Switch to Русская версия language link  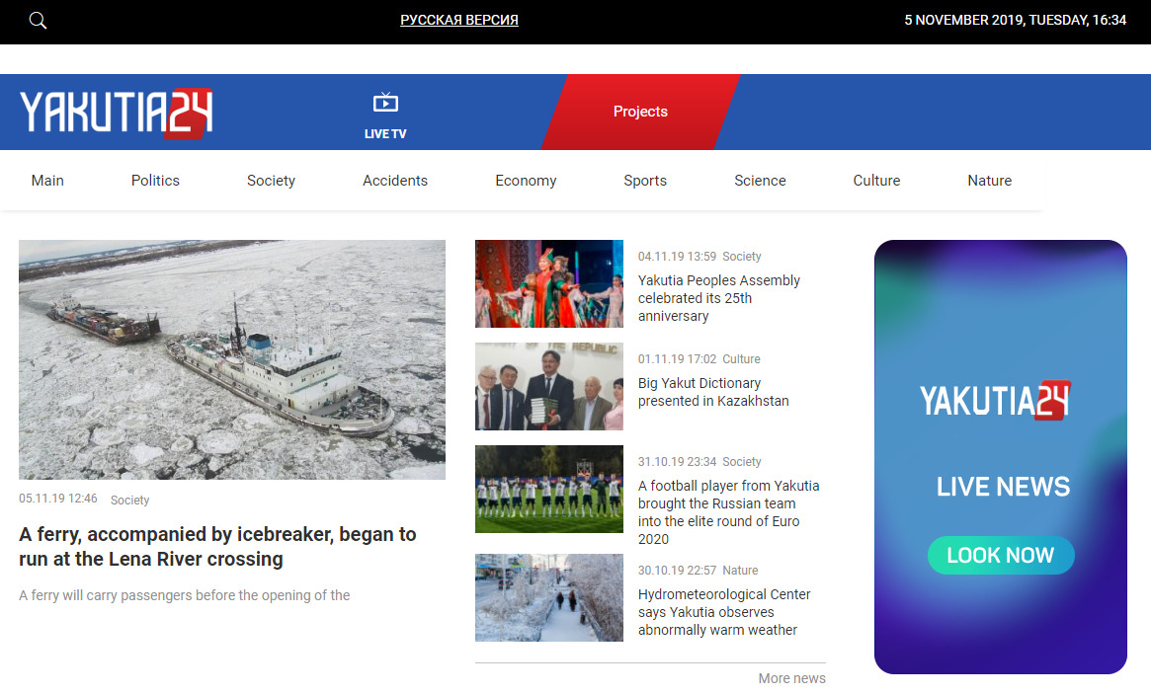coord(459,20)
